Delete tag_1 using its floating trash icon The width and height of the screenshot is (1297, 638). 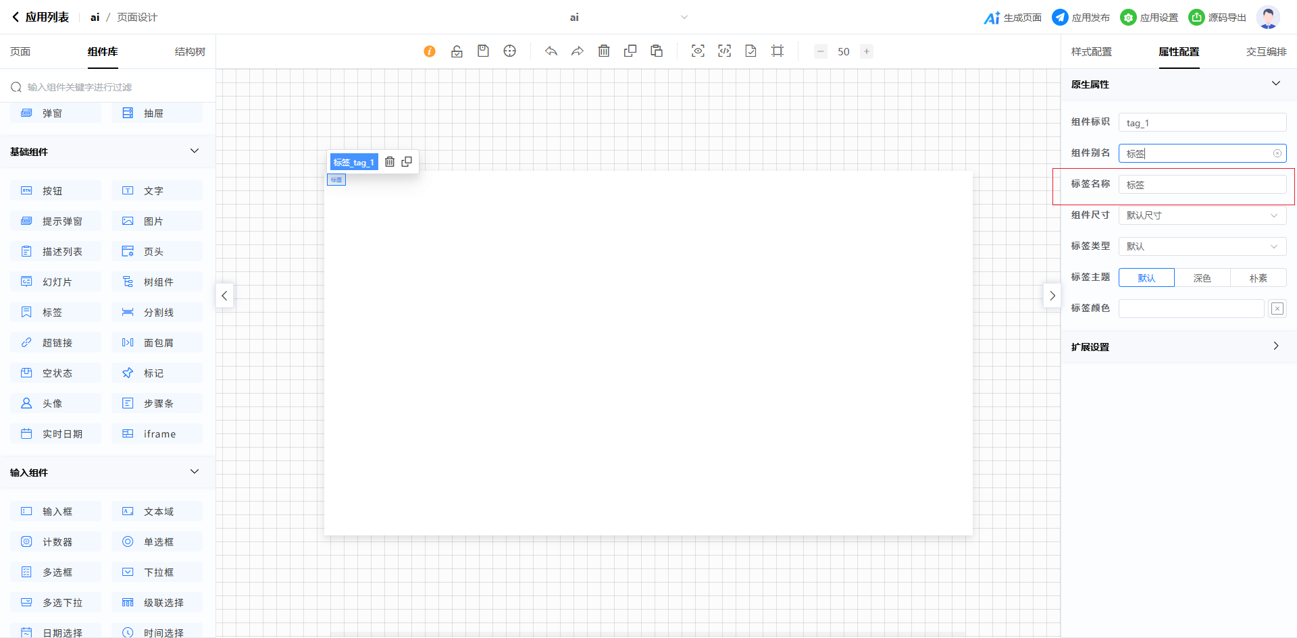(390, 162)
